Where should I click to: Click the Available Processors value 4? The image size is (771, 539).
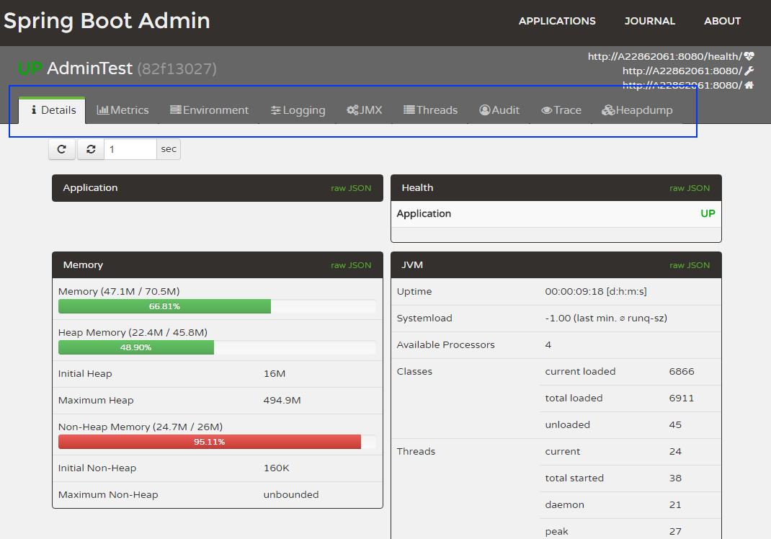click(x=548, y=344)
